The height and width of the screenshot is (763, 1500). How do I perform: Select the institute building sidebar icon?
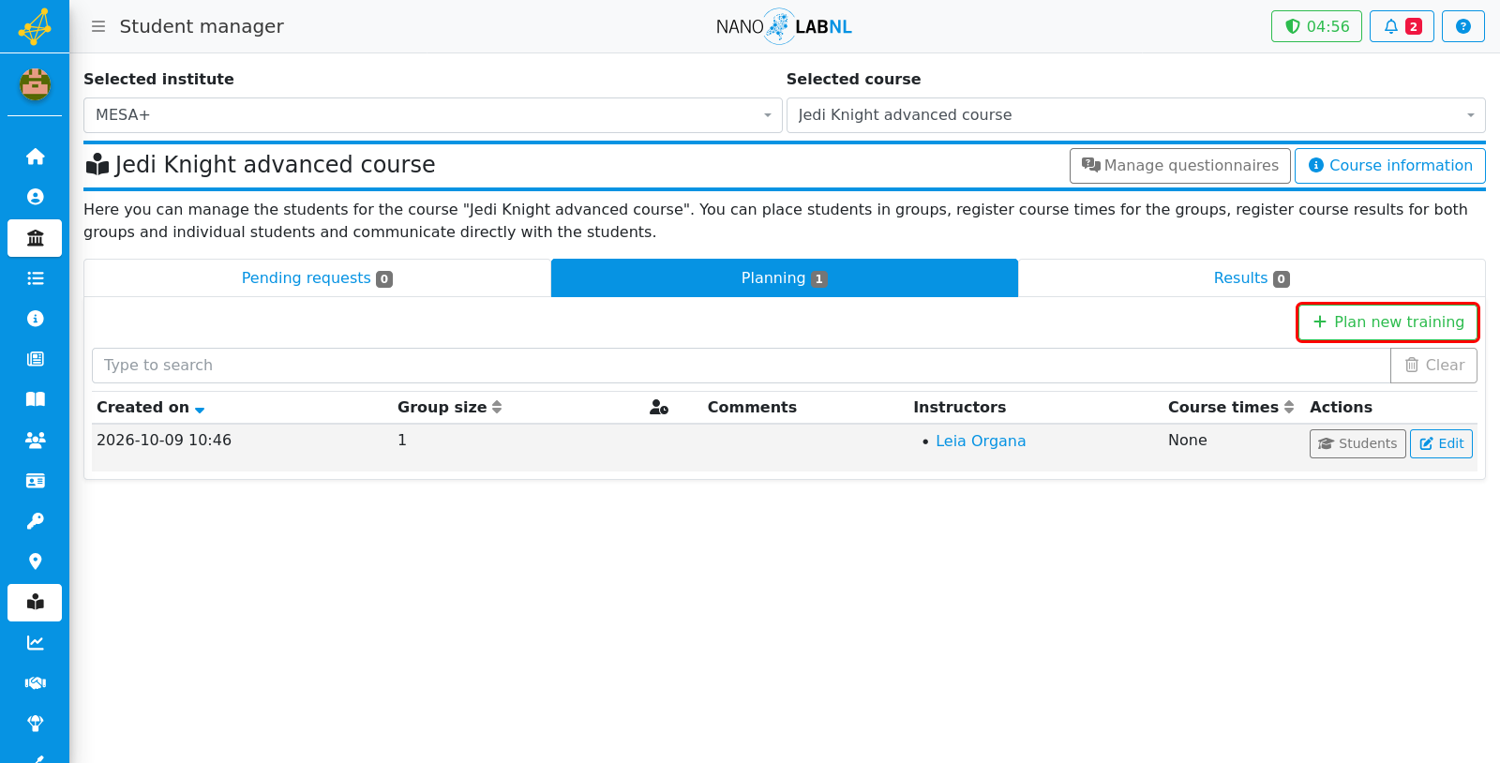click(35, 238)
